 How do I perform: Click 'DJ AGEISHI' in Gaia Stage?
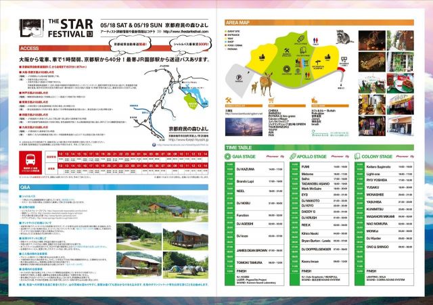click(x=245, y=224)
